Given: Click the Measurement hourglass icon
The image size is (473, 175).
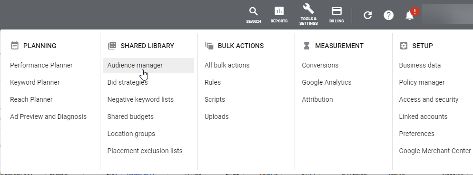Looking at the screenshot, I should (306, 46).
